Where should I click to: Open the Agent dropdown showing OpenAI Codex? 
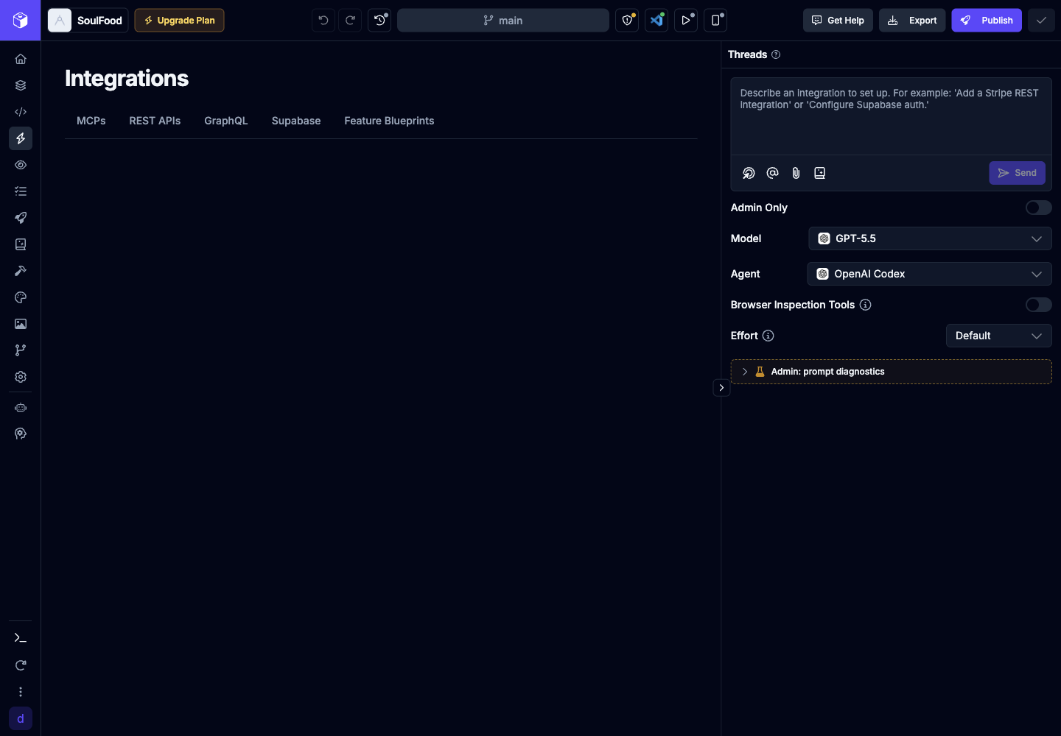(929, 274)
